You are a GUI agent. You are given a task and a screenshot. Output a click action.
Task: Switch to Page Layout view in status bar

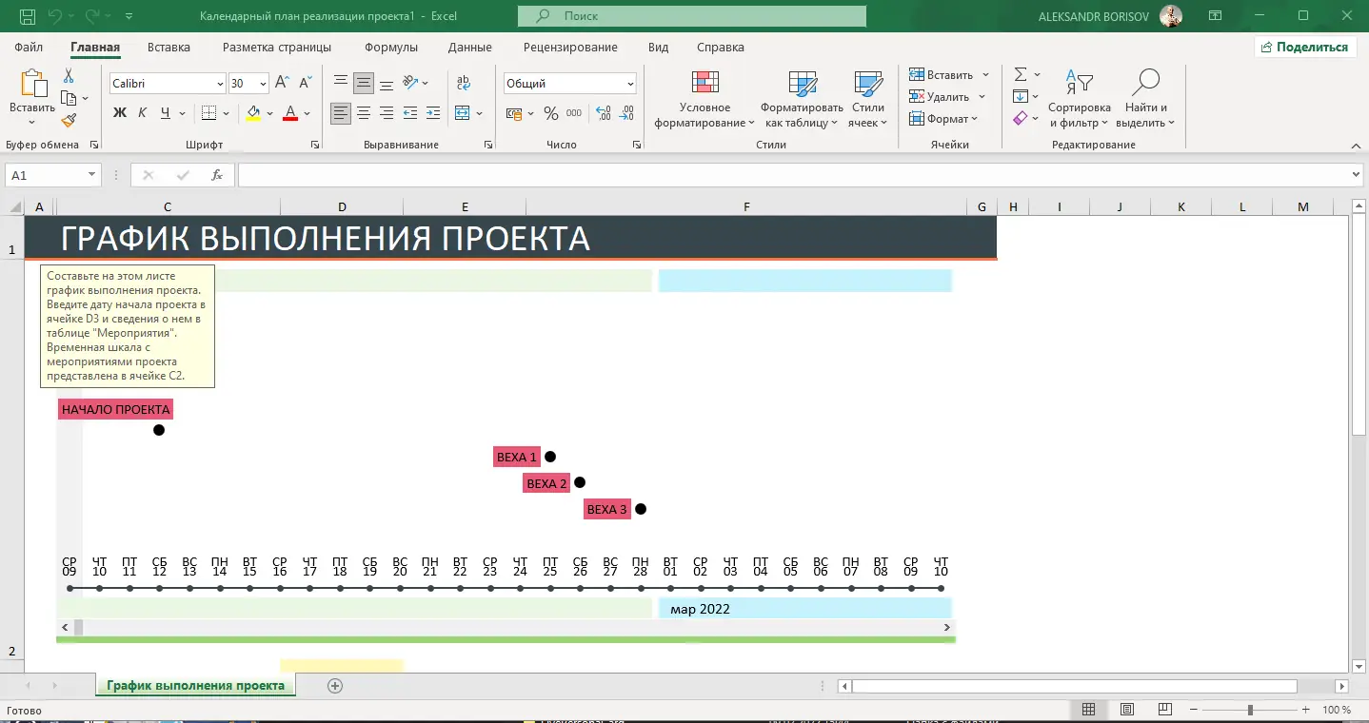click(1127, 710)
